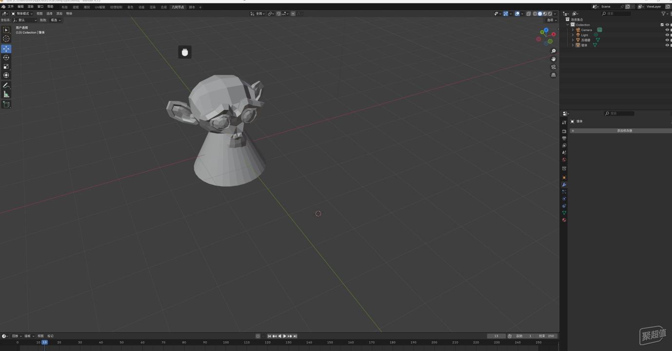This screenshot has width=672, height=351.
Task: Pick the Annotate pencil tool
Action: point(6,86)
